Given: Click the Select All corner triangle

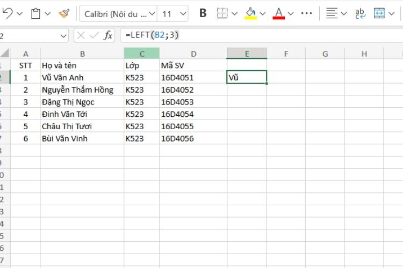Looking at the screenshot, I should (5, 53).
